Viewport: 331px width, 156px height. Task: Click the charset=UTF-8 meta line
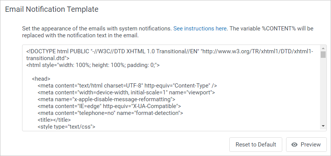tap(127, 86)
